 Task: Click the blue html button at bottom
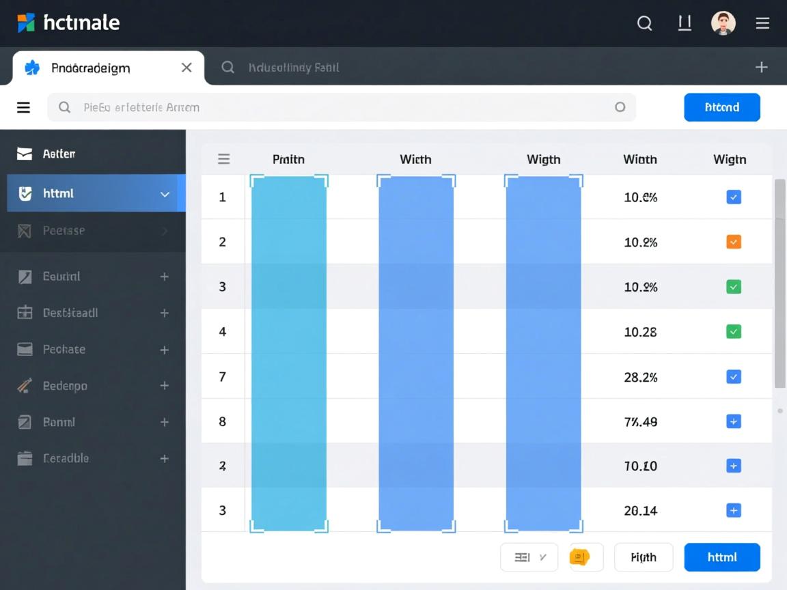721,557
